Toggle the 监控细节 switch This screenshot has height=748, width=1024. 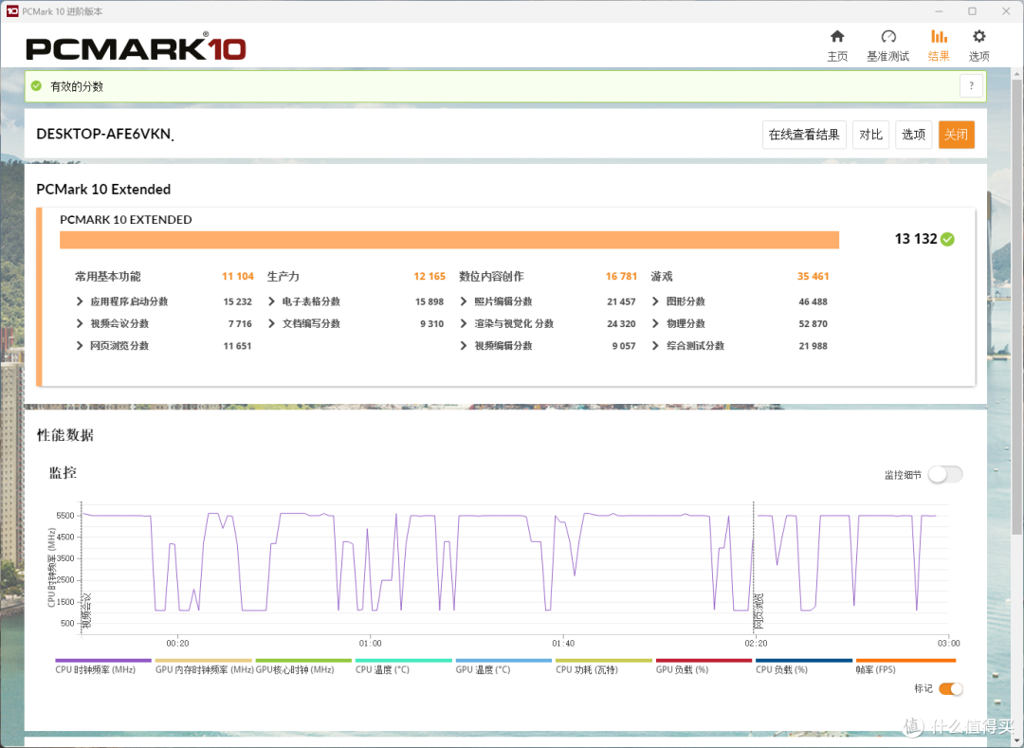pos(945,475)
